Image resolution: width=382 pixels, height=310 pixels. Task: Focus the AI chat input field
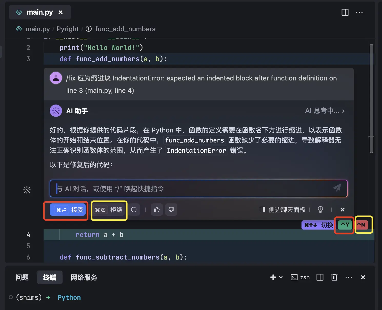(198, 189)
